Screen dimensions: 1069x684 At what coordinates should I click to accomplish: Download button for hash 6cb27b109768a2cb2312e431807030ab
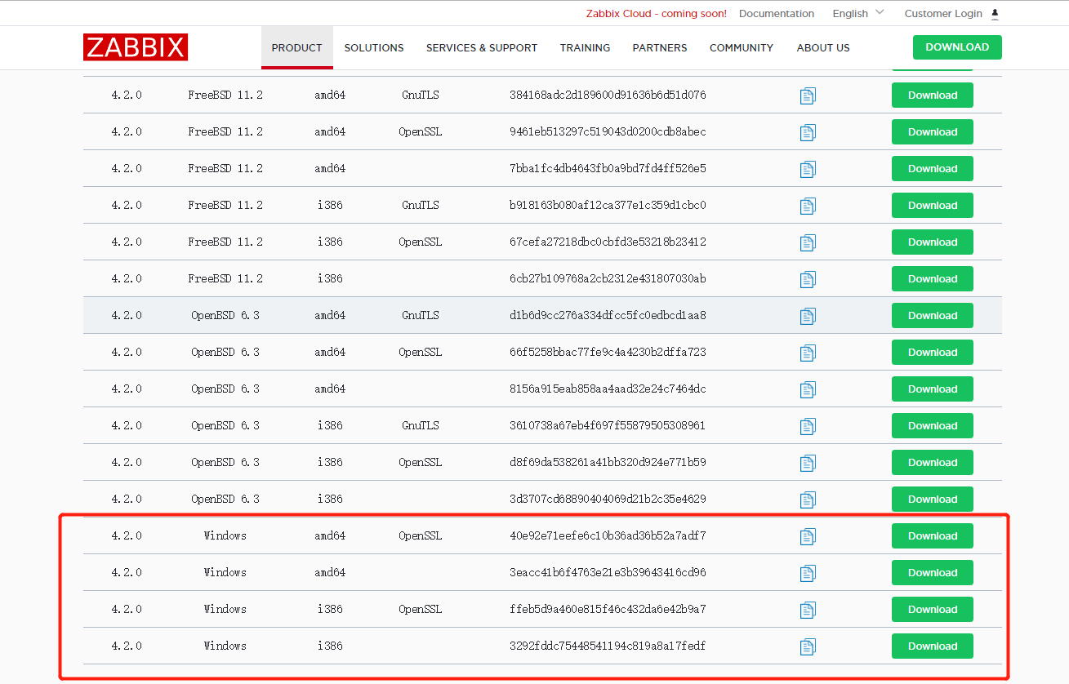933,278
